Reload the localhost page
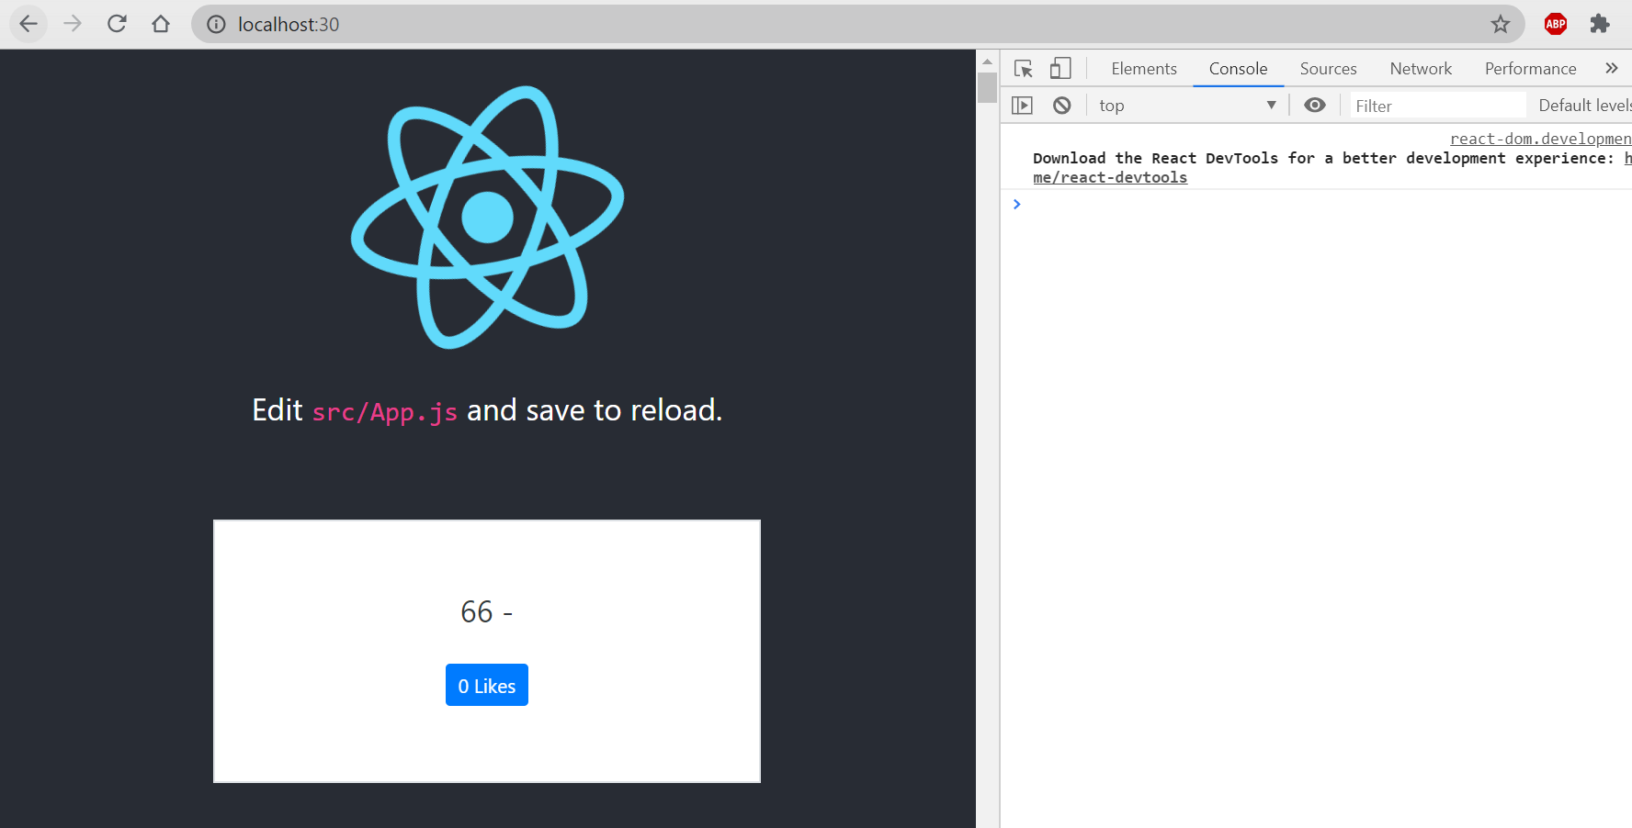This screenshot has height=828, width=1632. tap(117, 24)
